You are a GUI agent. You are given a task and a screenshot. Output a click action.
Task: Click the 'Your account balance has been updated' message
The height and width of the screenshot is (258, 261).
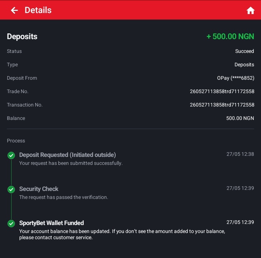(x=122, y=234)
